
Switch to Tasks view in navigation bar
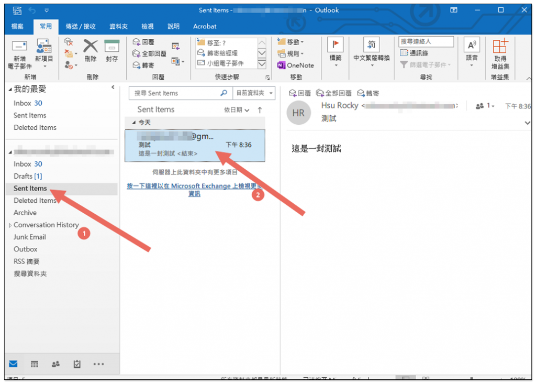click(x=77, y=364)
